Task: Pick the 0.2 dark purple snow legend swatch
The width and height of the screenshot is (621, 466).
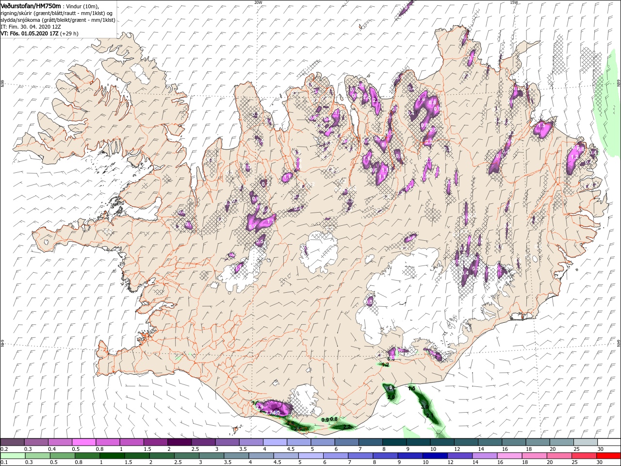Action: pos(12,442)
